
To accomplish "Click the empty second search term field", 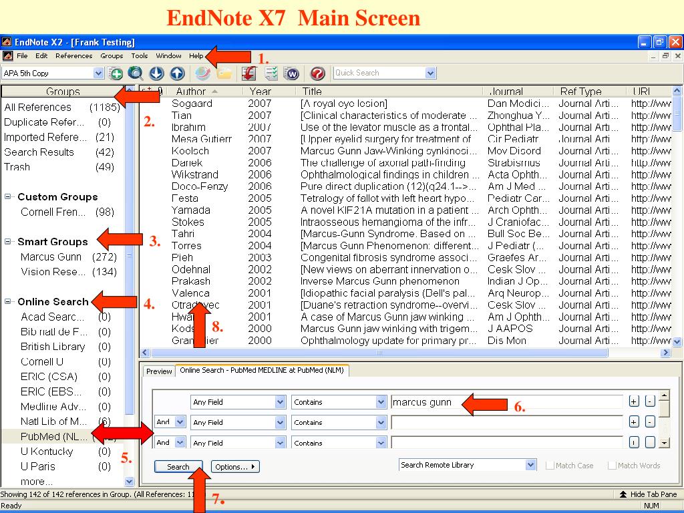I will (x=506, y=422).
